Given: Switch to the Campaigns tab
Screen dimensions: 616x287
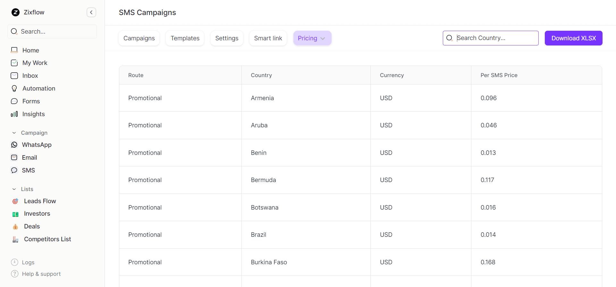Looking at the screenshot, I should click(139, 38).
